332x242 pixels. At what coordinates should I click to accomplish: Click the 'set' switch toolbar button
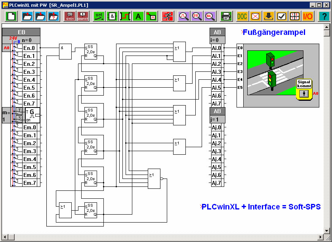[99, 16]
